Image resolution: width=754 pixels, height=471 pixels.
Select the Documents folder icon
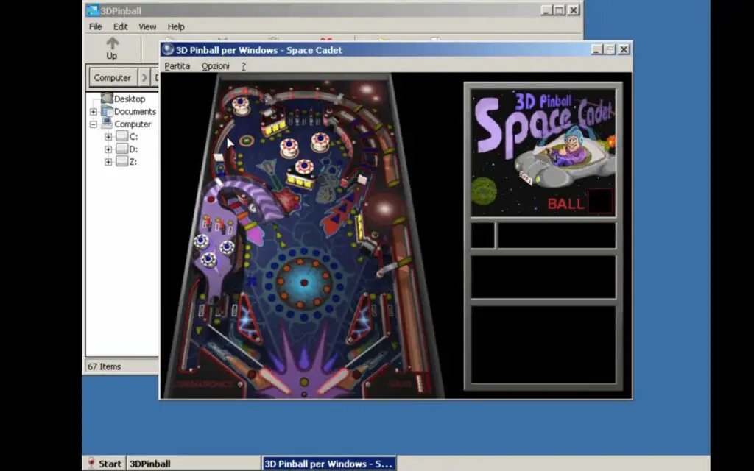click(107, 111)
